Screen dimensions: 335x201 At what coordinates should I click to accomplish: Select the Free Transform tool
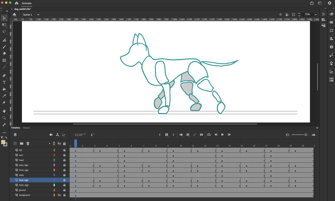click(4, 25)
